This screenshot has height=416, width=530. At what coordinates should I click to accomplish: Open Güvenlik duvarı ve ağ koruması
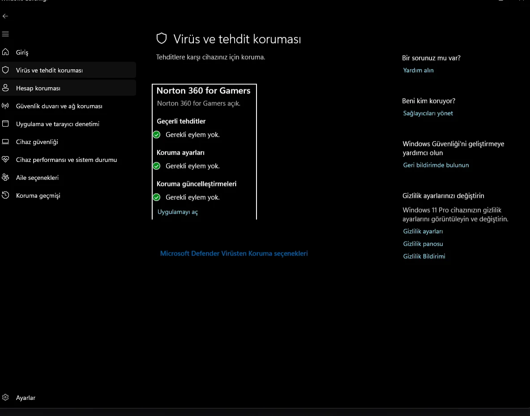point(59,106)
